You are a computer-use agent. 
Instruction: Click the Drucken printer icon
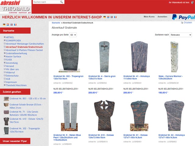[x=182, y=23]
